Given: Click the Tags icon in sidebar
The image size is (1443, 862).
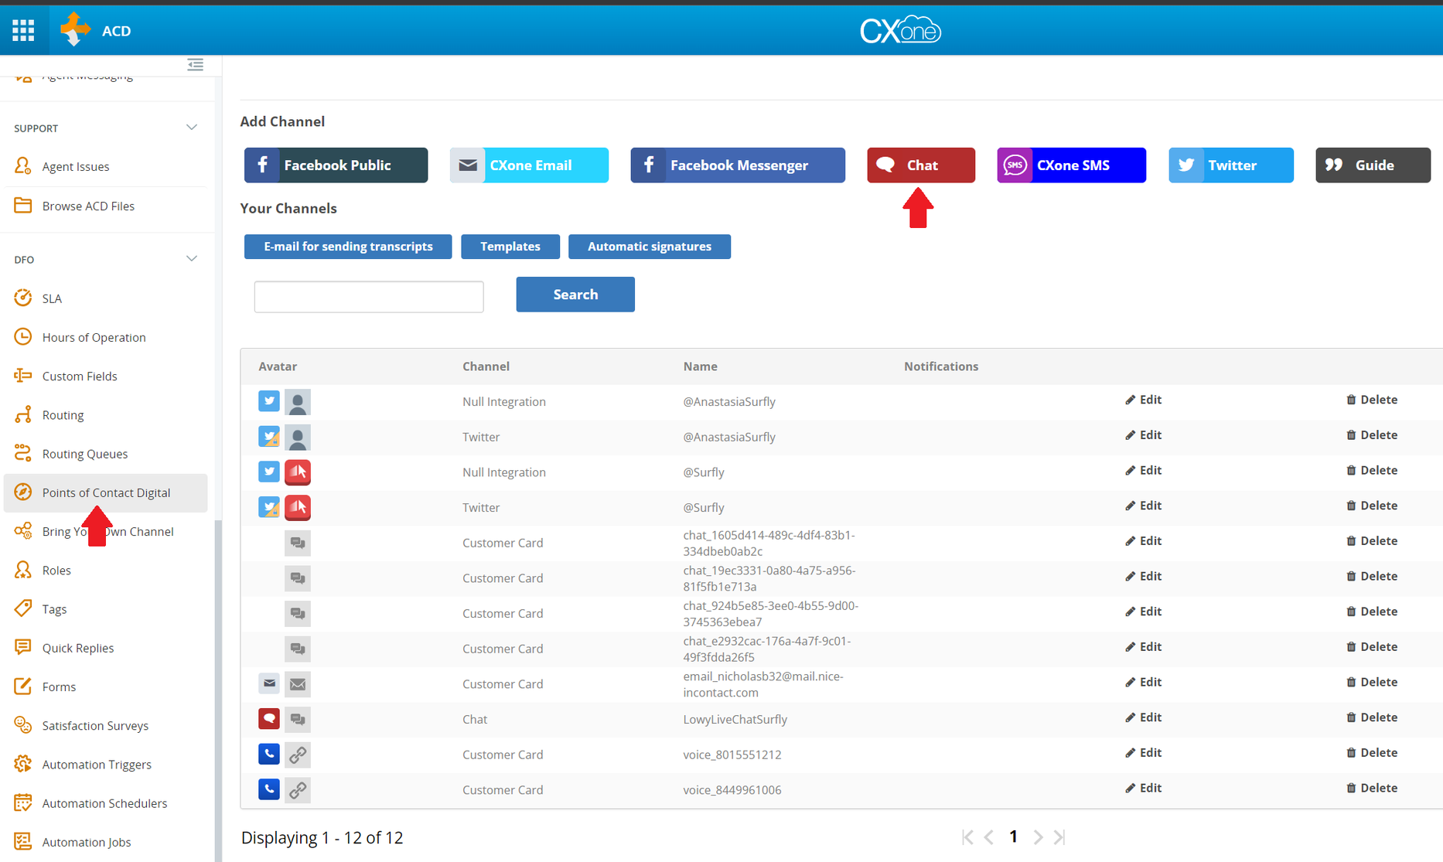Looking at the screenshot, I should [x=23, y=608].
